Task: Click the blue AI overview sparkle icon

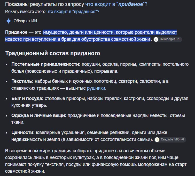Action: 9,21
